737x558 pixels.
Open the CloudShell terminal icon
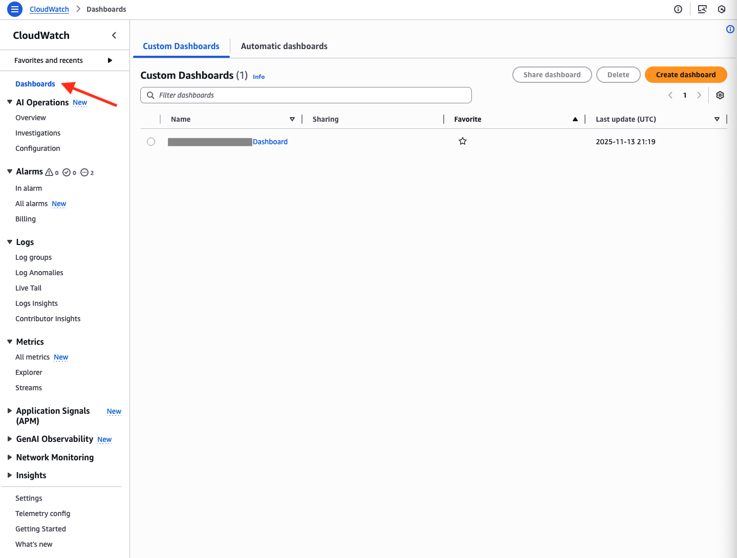702,9
